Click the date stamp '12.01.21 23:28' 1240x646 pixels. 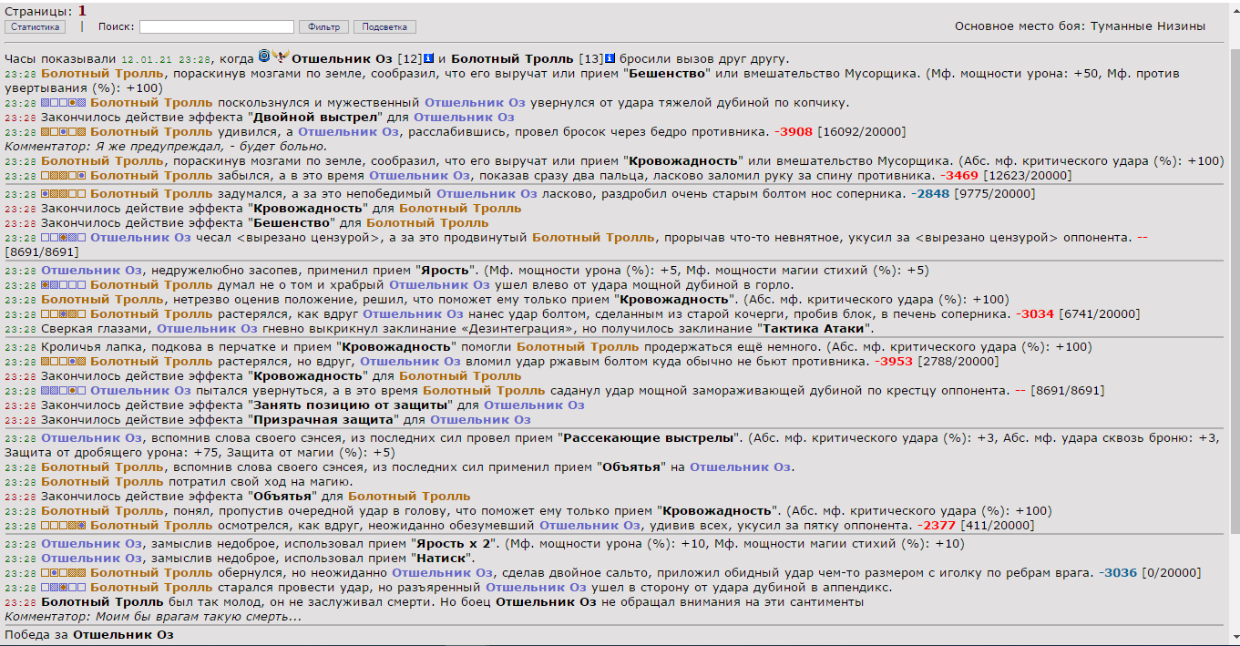pos(166,59)
